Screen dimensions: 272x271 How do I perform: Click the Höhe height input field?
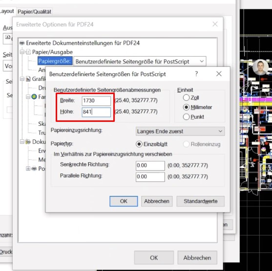pos(96,112)
